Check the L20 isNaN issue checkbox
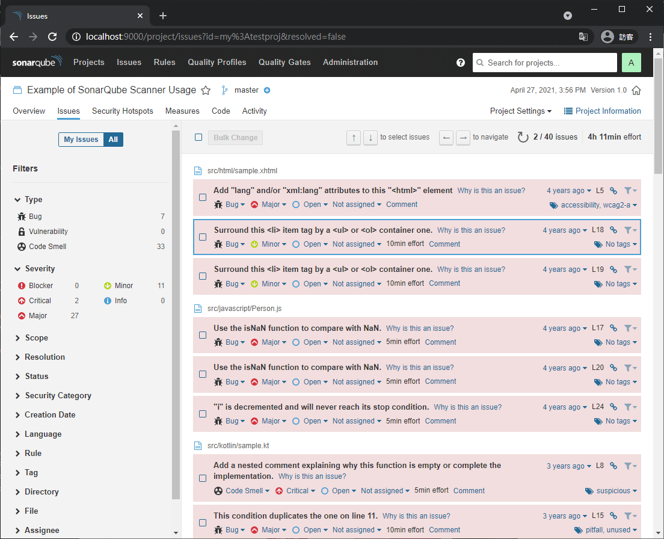 pos(203,374)
